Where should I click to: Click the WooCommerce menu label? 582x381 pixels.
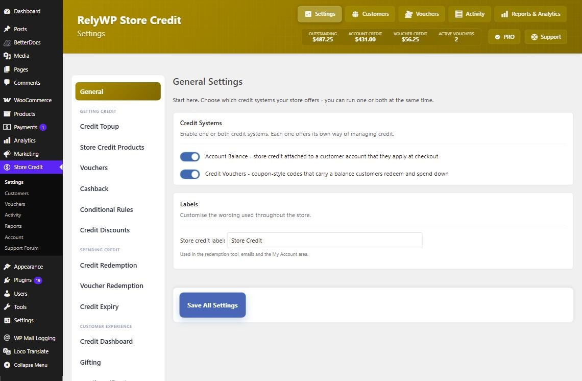33,100
